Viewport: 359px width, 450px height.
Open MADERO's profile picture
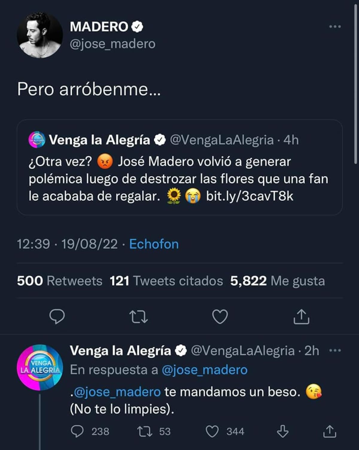pyautogui.click(x=40, y=35)
